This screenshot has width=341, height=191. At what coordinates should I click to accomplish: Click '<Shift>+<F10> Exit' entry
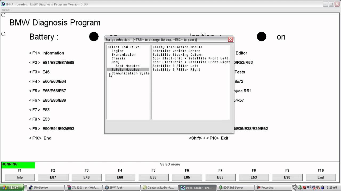[x=209, y=138]
